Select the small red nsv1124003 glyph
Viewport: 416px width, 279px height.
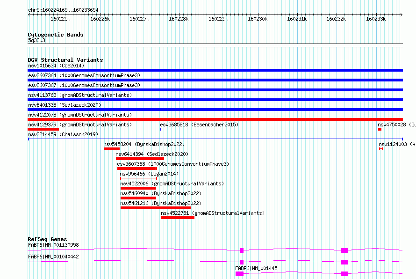pos(381,149)
